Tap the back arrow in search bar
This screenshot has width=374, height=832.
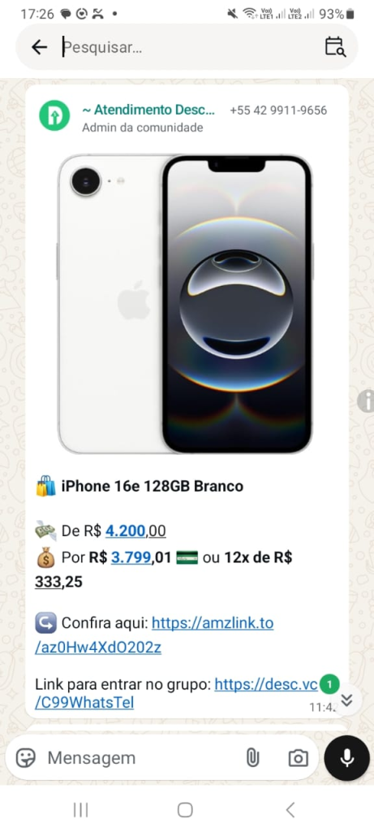pyautogui.click(x=39, y=47)
